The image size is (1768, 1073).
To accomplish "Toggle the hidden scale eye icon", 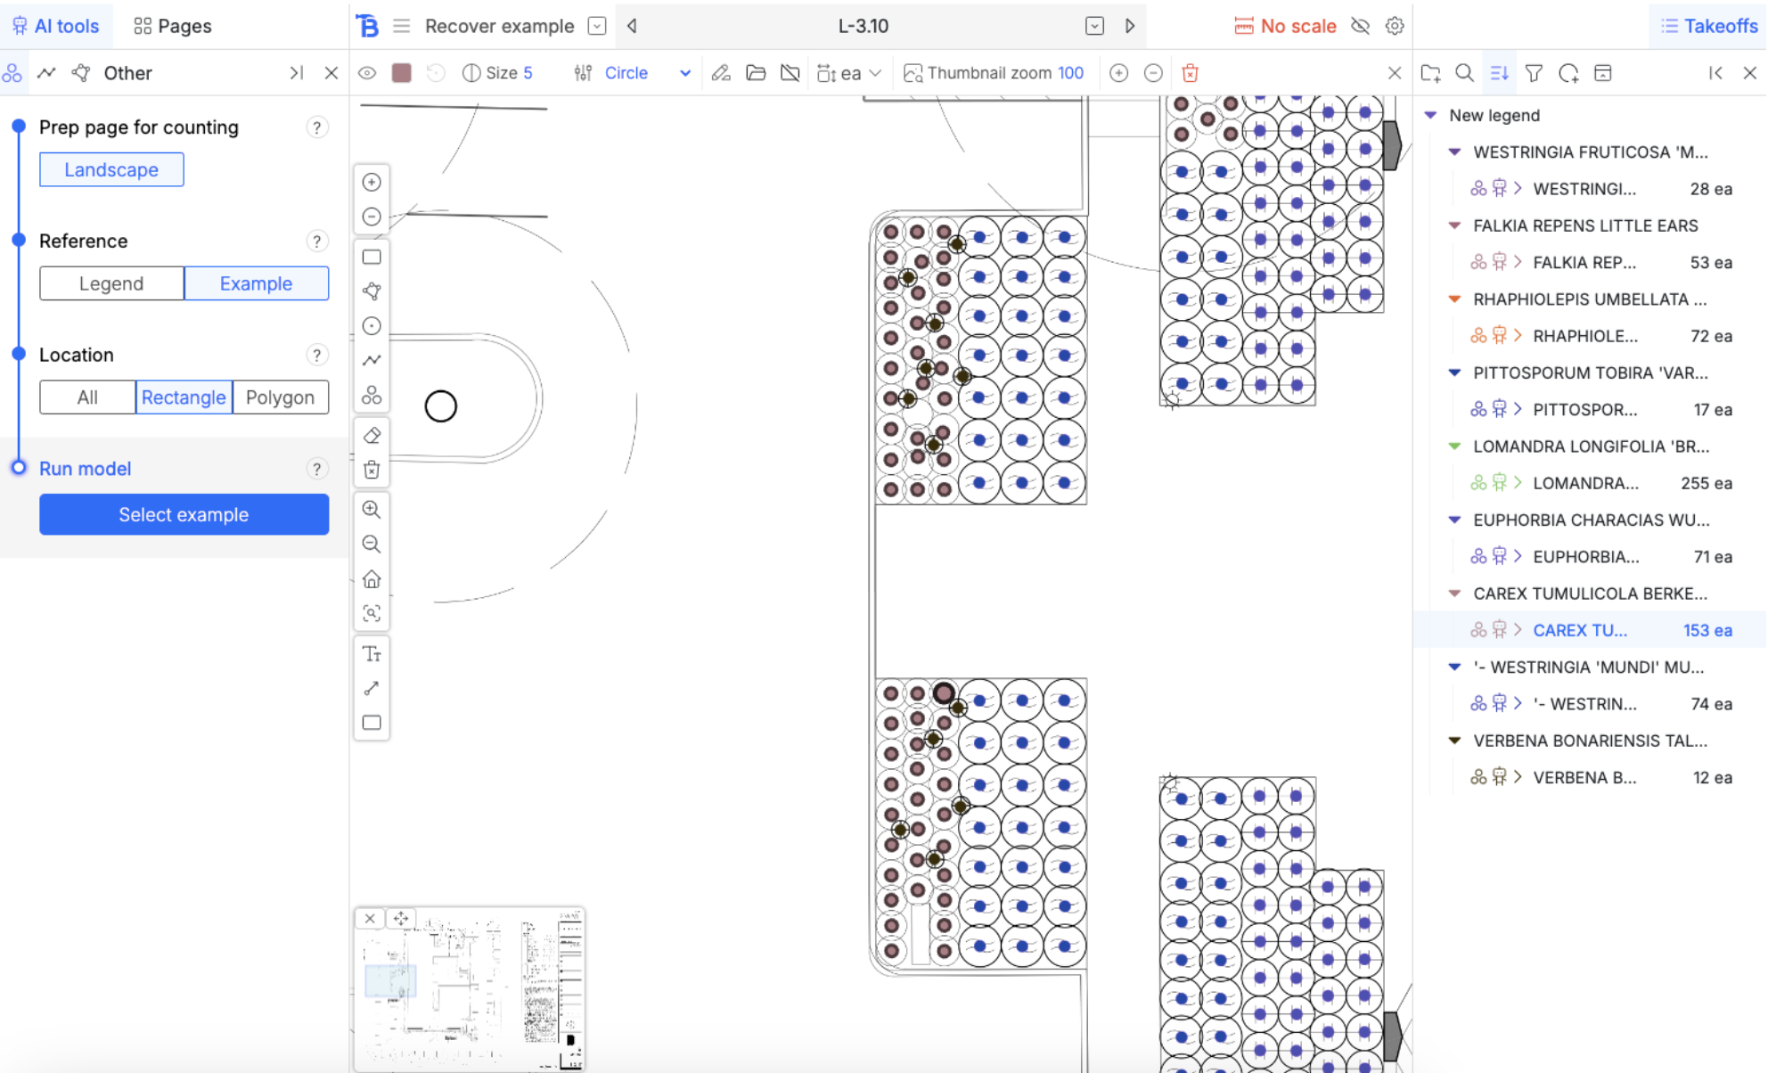I will (x=1360, y=26).
